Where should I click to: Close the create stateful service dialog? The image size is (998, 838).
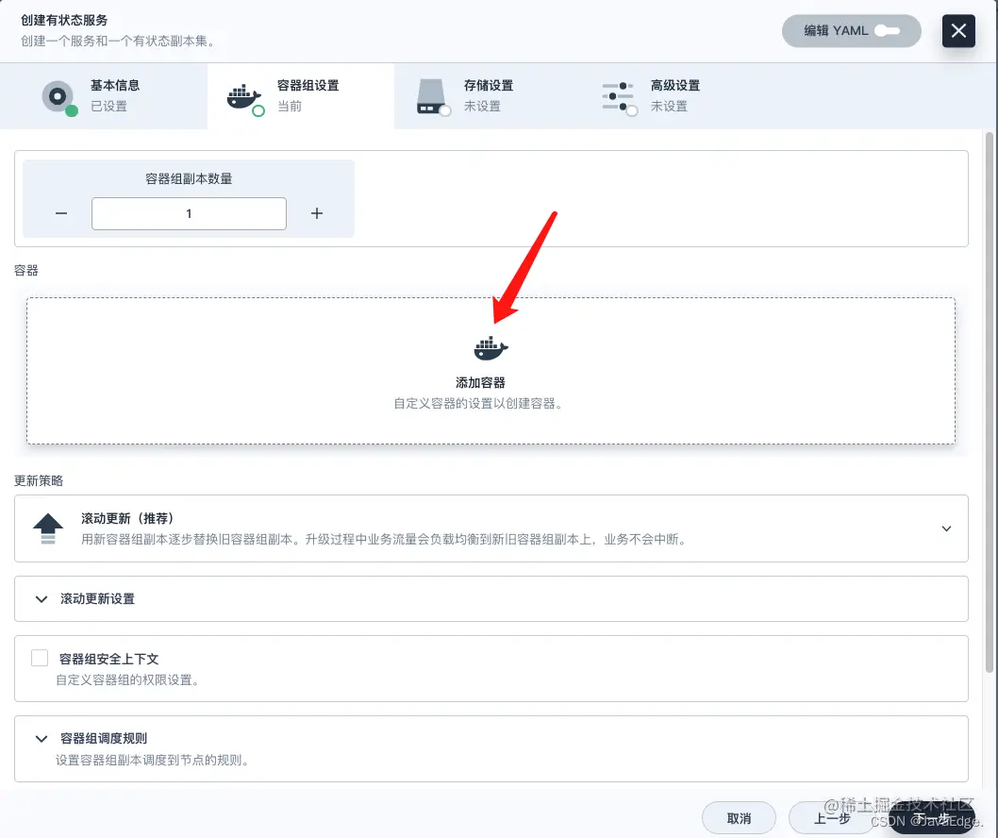[x=958, y=30]
